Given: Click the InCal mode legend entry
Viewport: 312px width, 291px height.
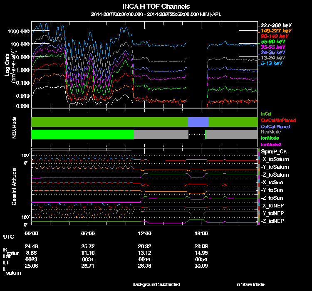Looking at the screenshot, I should [266, 114].
